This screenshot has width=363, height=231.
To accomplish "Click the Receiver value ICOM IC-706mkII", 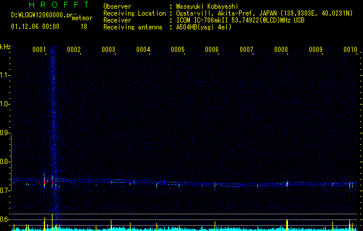I will coord(203,20).
